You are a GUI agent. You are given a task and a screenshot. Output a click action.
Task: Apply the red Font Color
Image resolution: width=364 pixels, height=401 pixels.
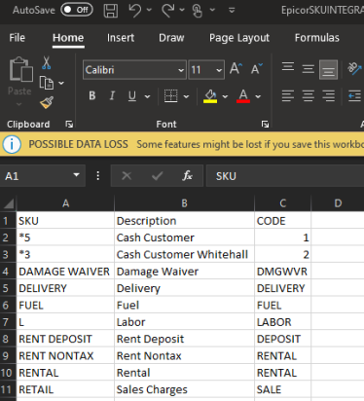point(243,96)
